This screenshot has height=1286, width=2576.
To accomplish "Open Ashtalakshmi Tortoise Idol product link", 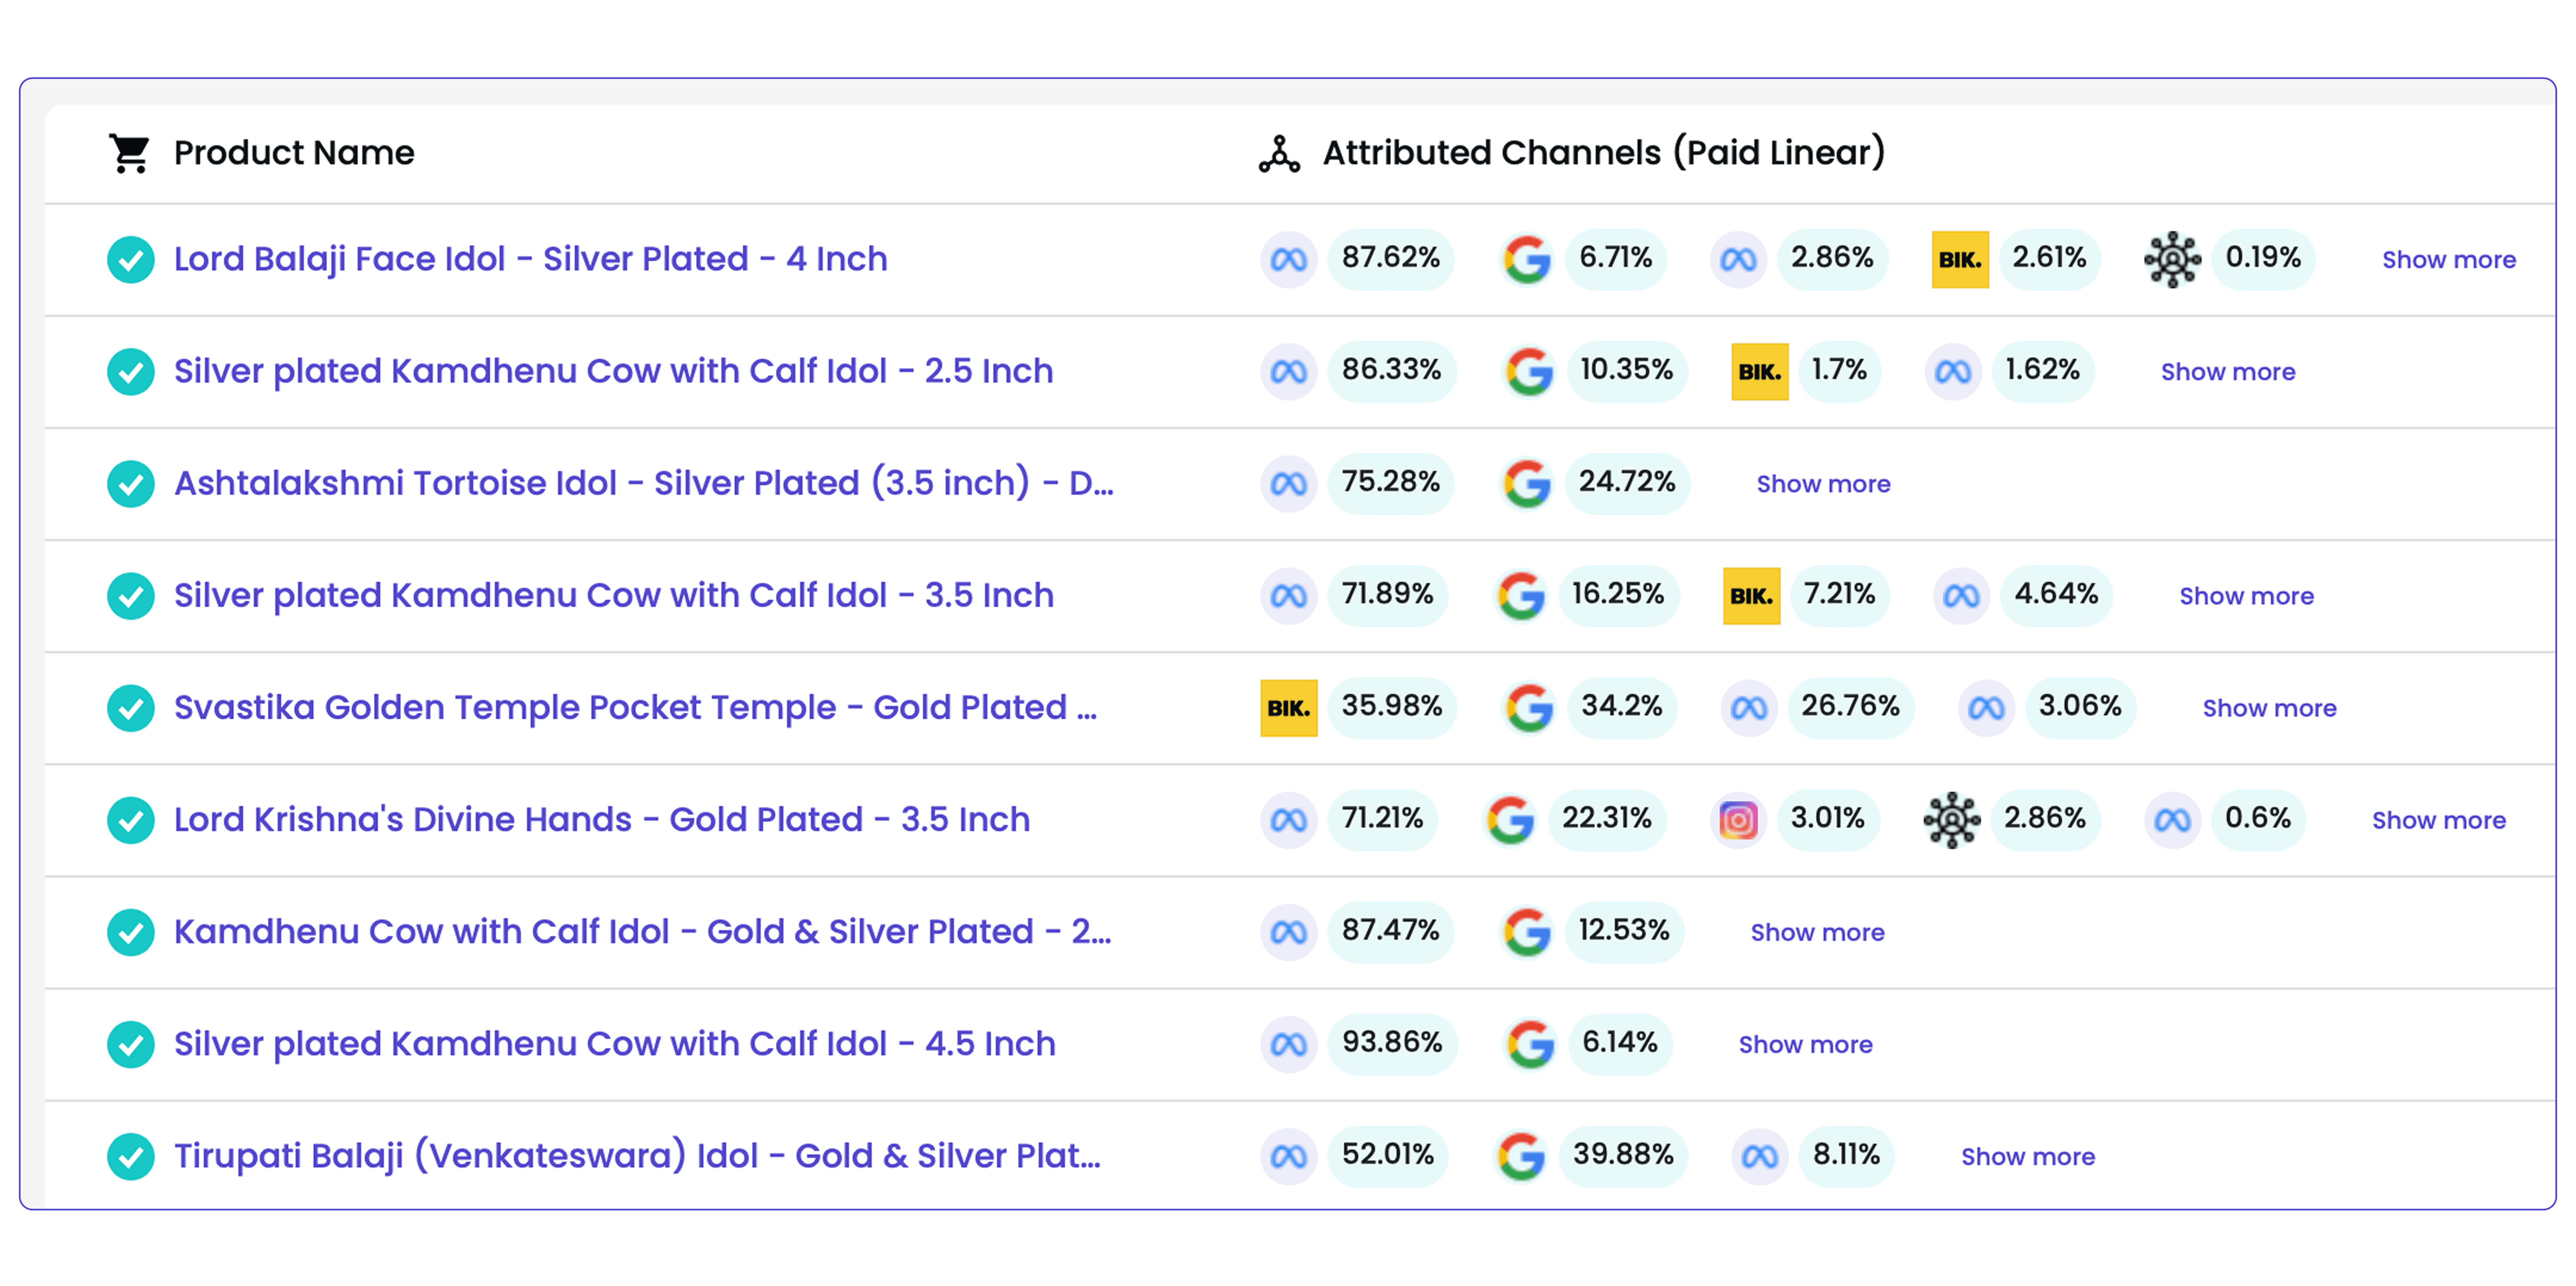I will [643, 483].
